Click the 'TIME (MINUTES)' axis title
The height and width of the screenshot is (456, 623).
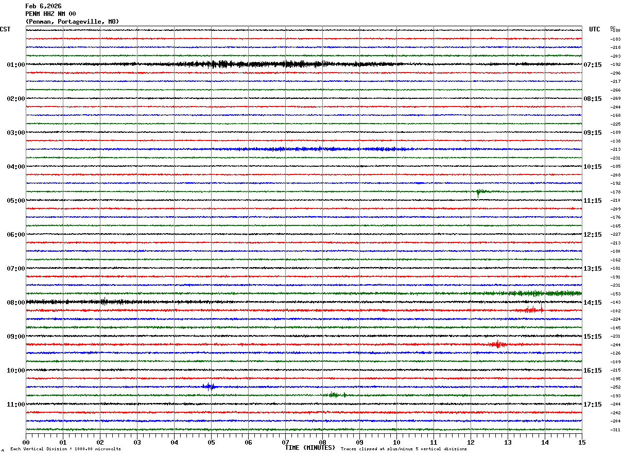tap(310, 448)
